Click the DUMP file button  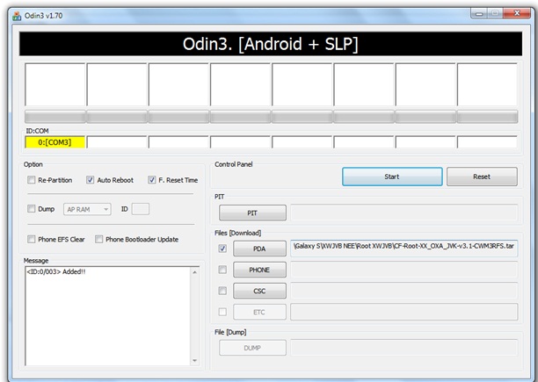(x=252, y=348)
